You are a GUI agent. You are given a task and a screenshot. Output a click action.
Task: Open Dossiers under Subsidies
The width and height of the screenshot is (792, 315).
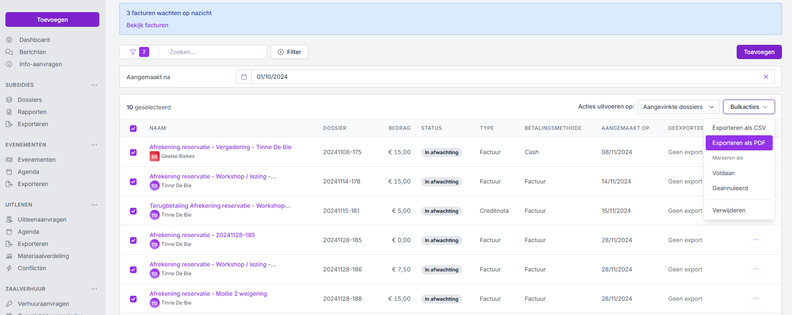[29, 100]
